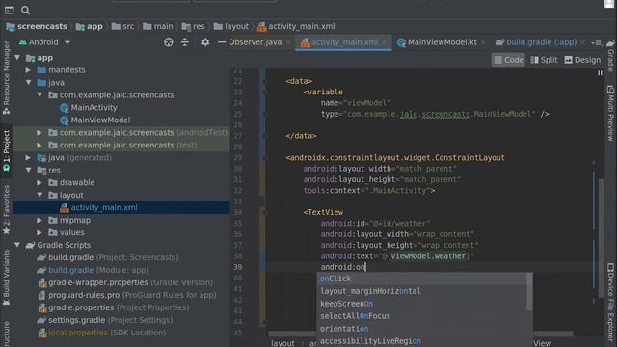Open the Gradle tool window on the right edge
The image size is (617, 347).
pos(610,56)
